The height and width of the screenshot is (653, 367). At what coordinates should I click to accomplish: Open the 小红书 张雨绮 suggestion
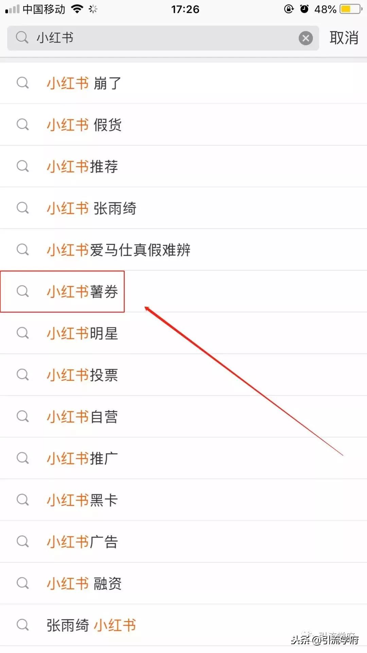point(91,208)
